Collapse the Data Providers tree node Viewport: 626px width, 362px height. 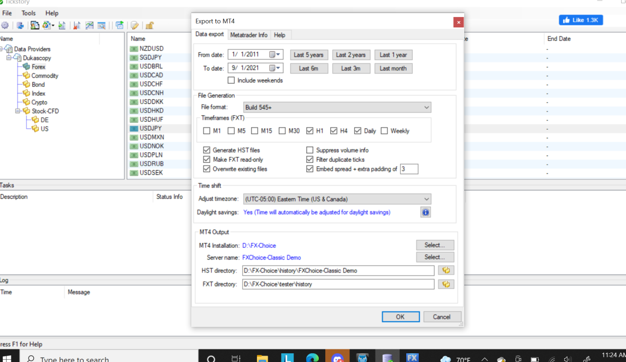tap(1, 49)
